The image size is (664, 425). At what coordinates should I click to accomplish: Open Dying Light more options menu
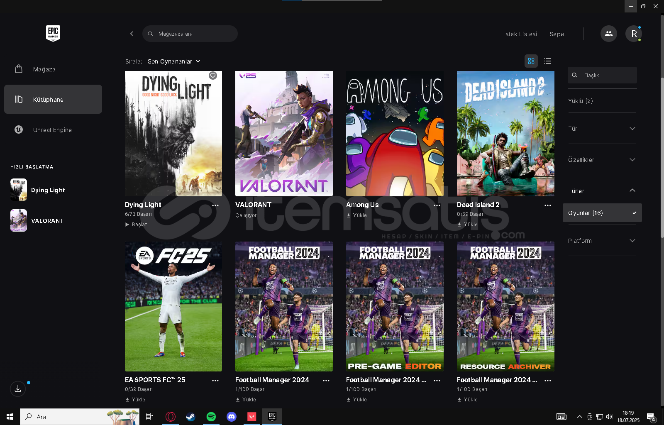pyautogui.click(x=215, y=205)
